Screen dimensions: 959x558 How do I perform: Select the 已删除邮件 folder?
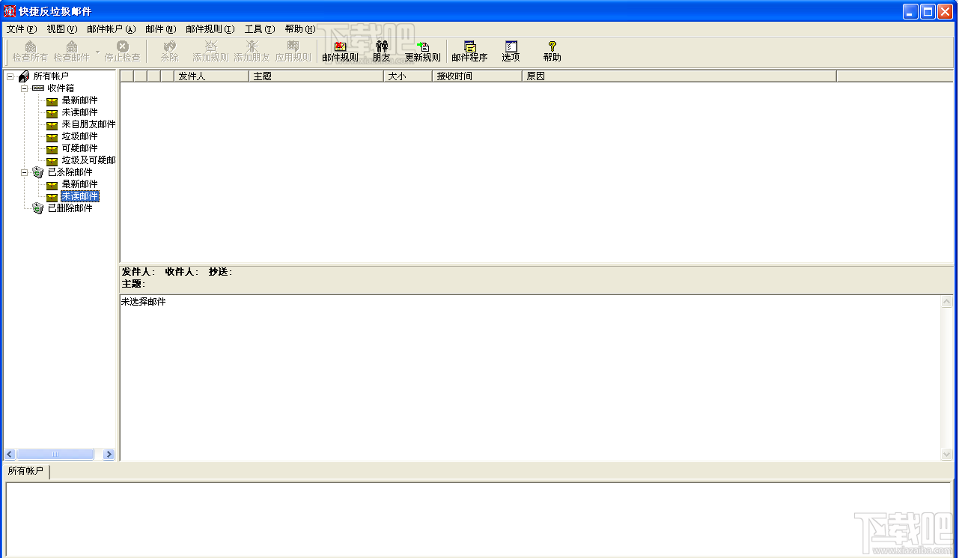(x=70, y=208)
